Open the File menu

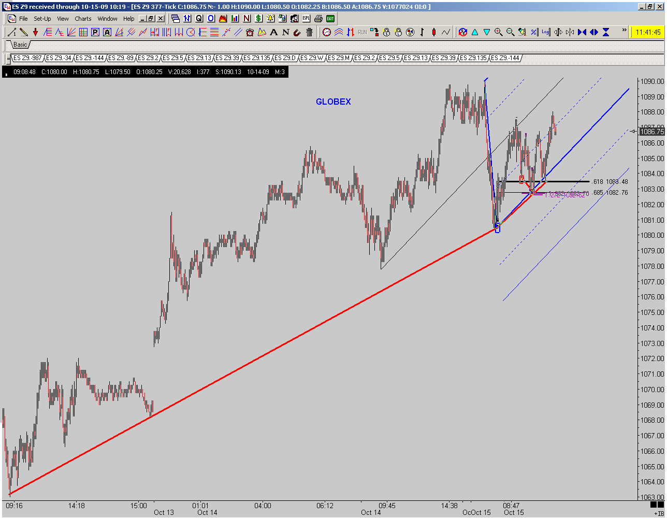click(x=24, y=19)
